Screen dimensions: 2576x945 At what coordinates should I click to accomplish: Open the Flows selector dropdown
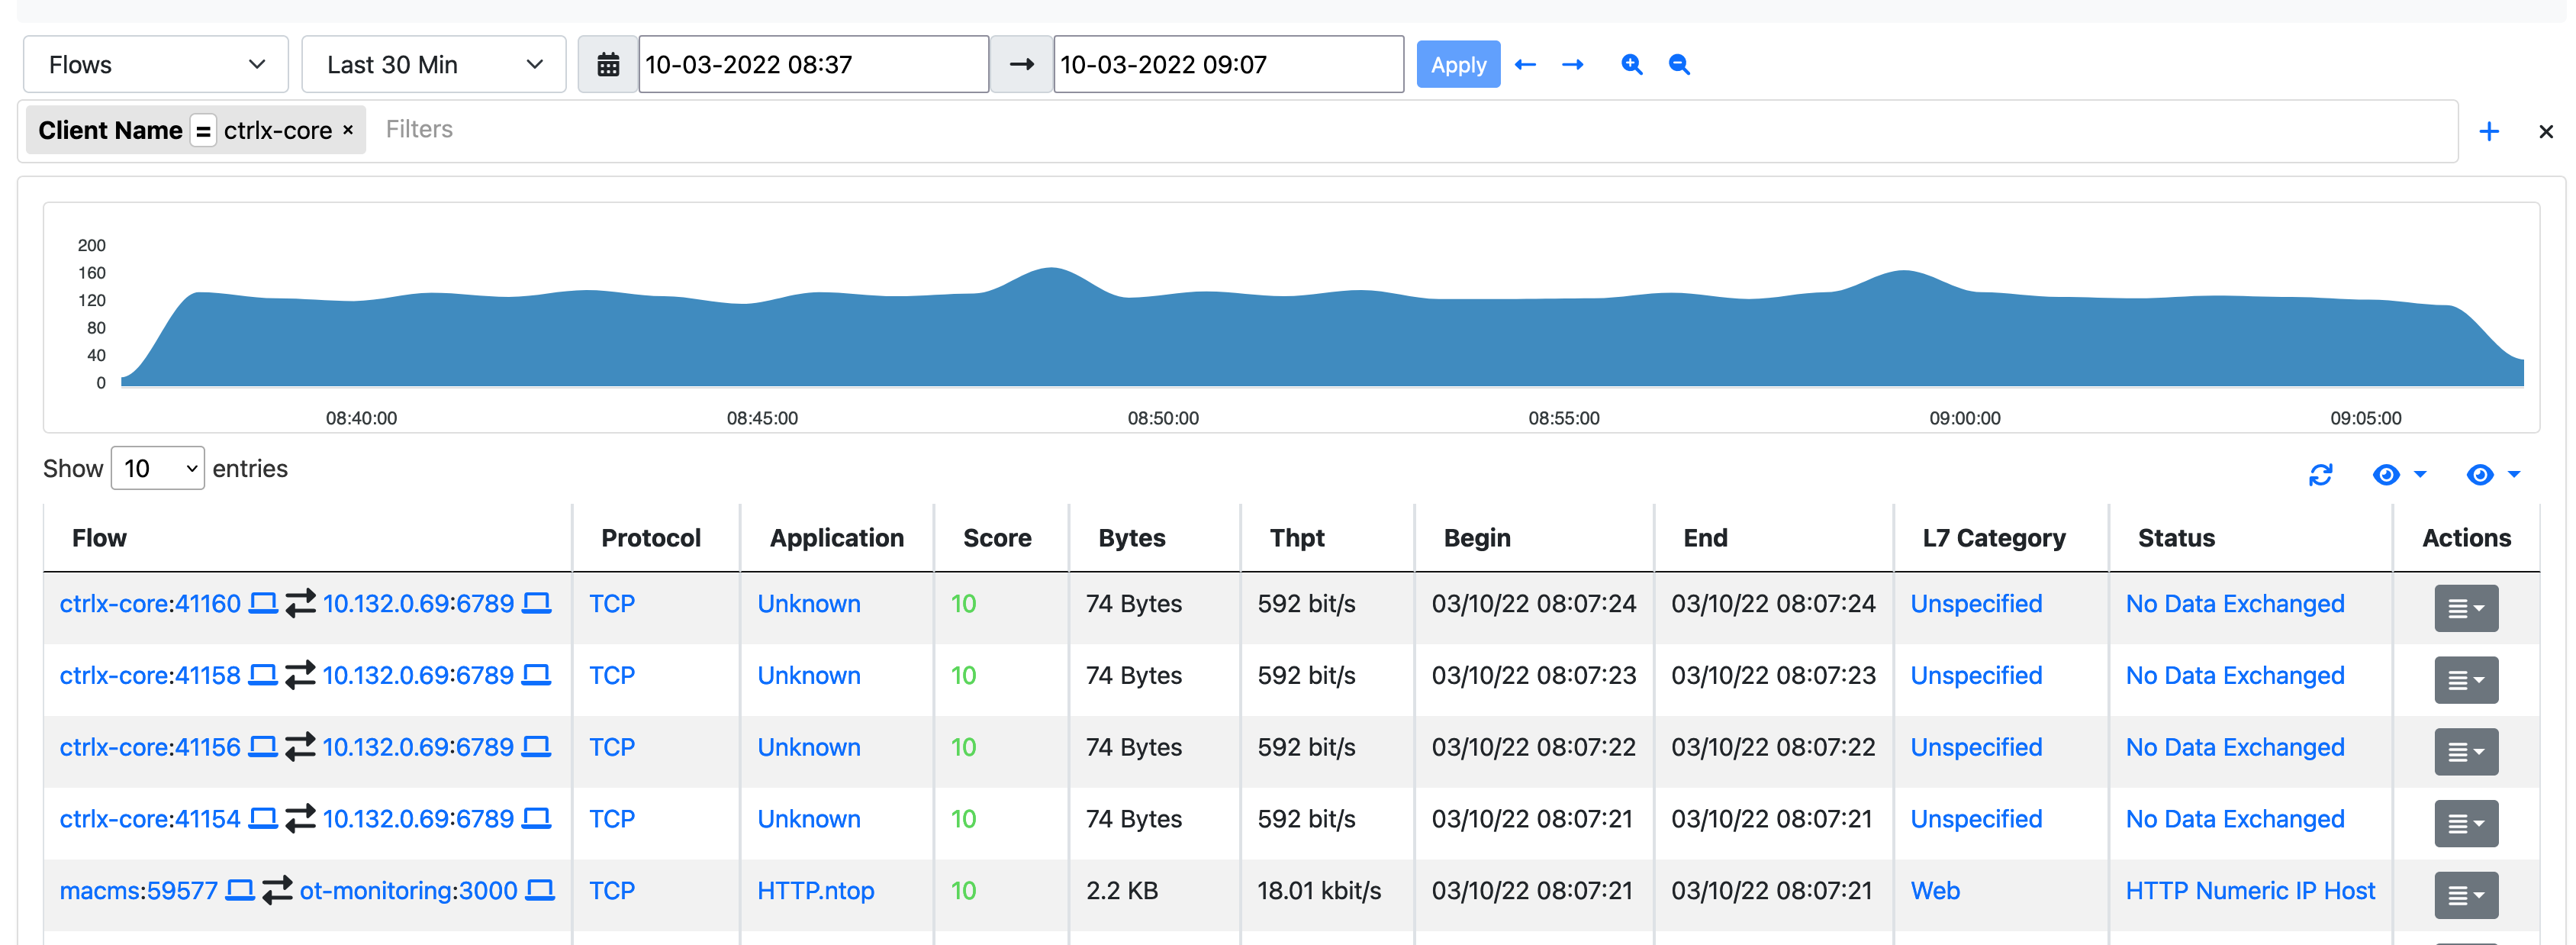click(x=156, y=65)
